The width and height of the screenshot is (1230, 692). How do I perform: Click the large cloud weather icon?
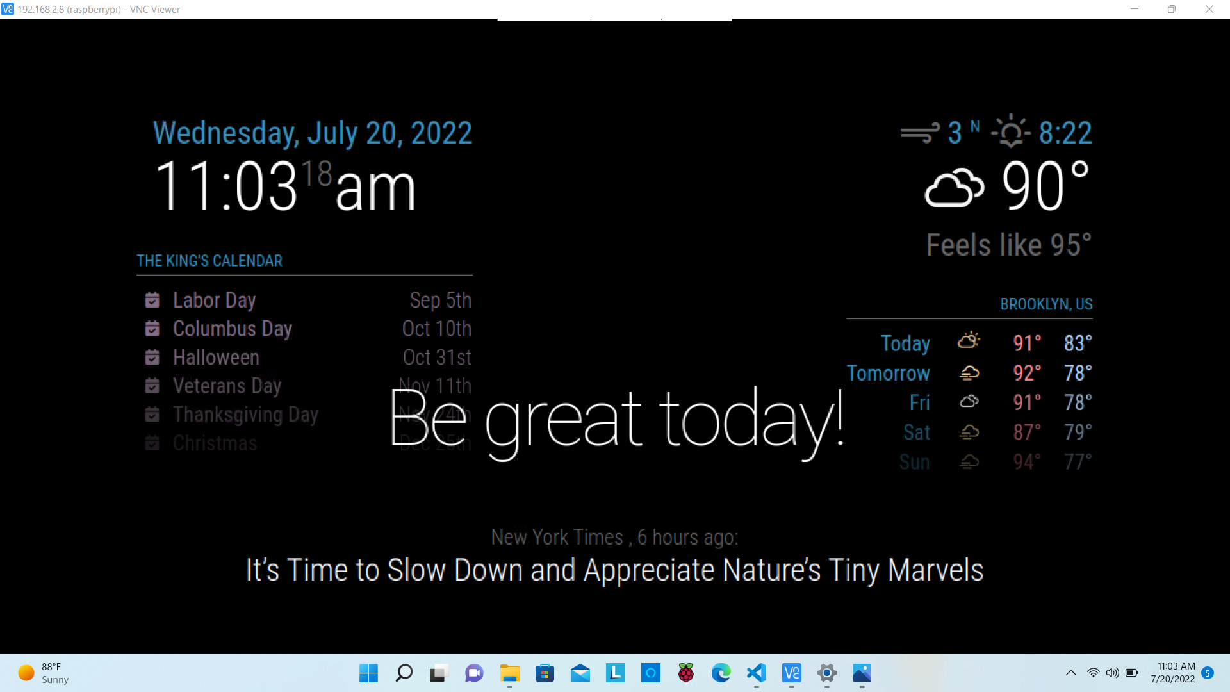955,188
